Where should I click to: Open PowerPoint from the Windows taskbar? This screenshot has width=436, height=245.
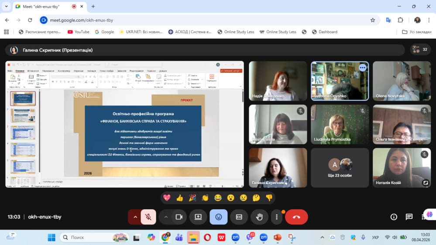click(x=277, y=238)
